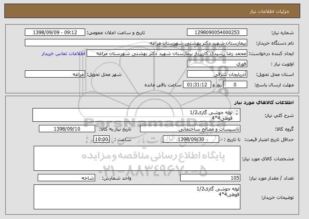Image resolution: width=309 pixels, height=219 pixels.
Task: Click the گروه کالا field تاسیسات و مصالح ساختمانی
Action: 190,129
